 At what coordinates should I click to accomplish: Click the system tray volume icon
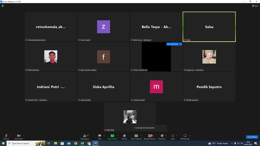click(x=242, y=143)
